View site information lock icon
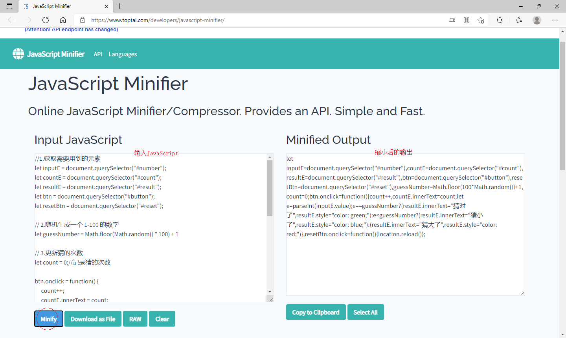 83,20
